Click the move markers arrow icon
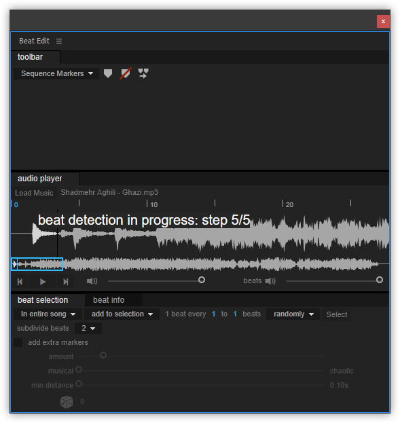Screen dimensions: 400x423 pyautogui.click(x=143, y=73)
